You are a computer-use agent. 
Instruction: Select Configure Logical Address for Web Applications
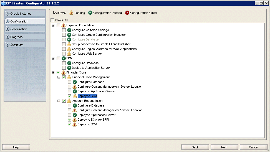pyautogui.click(x=104, y=49)
